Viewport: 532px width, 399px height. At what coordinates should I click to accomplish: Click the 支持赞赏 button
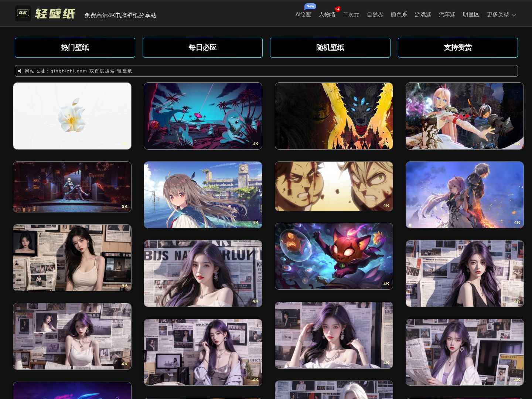click(458, 48)
